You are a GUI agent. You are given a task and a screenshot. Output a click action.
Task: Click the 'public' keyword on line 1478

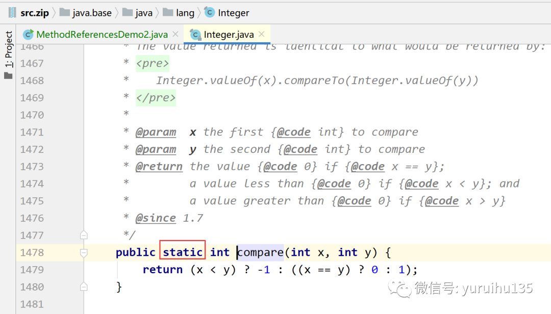135,252
